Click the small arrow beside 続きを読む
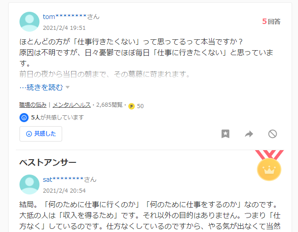Viewport: 298px width, 232px height. (68, 87)
